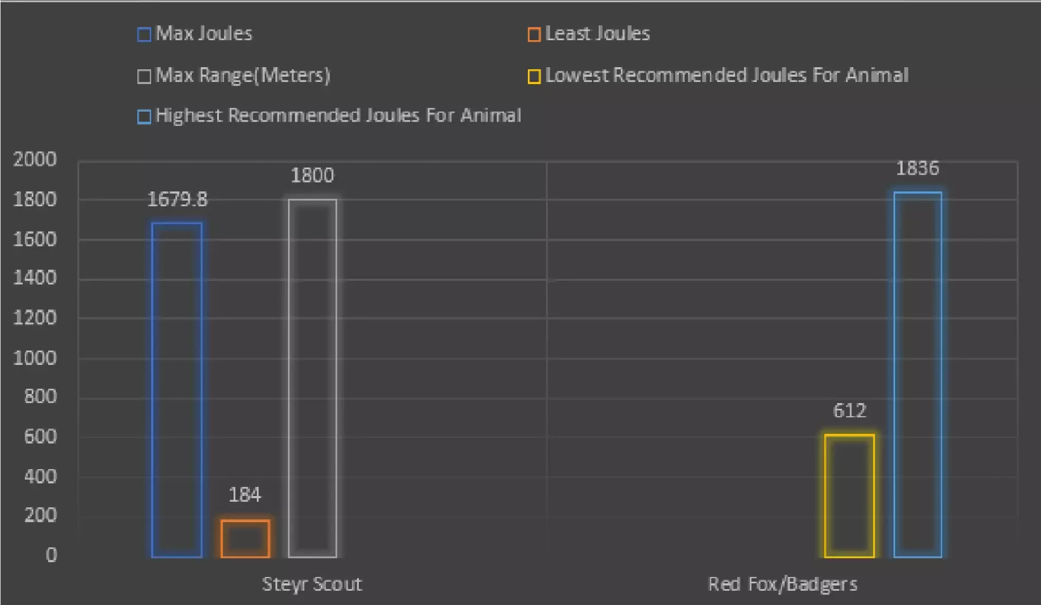Click the orange 184 Least Joules bar

[245, 539]
